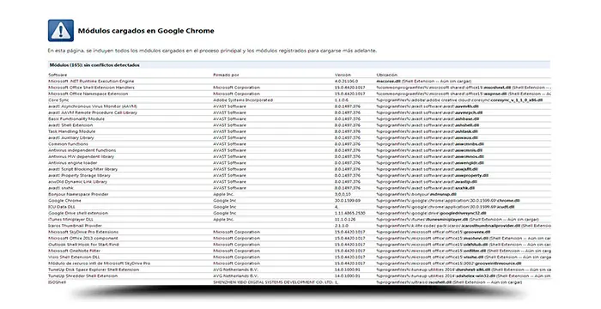This screenshot has width=601, height=309.
Task: Click 'Antivirus HW dependent library' entry
Action: coord(82,156)
